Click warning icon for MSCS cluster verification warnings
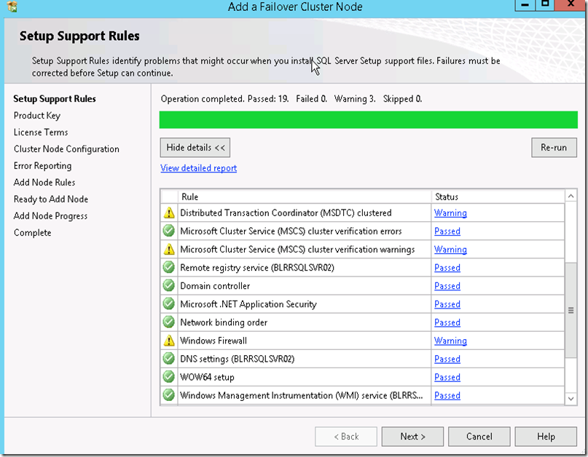The height and width of the screenshot is (457, 588). click(169, 249)
